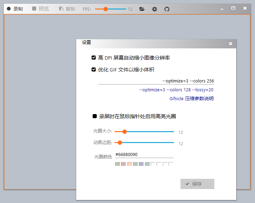Pick the first green color swatch

click(x=118, y=165)
